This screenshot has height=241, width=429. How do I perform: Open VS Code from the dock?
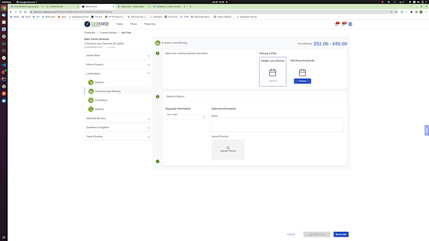(4, 65)
